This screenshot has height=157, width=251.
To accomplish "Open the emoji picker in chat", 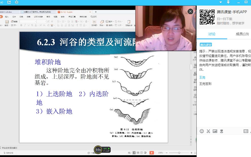I will click(x=202, y=131).
